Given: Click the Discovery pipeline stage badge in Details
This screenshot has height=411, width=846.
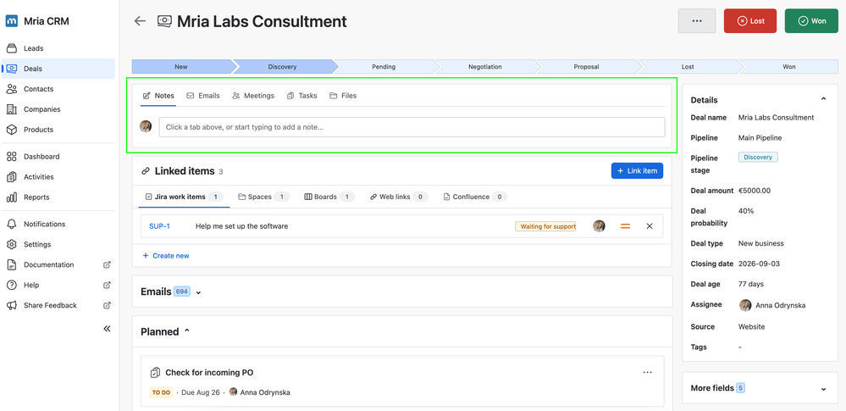Looking at the screenshot, I should pos(758,157).
